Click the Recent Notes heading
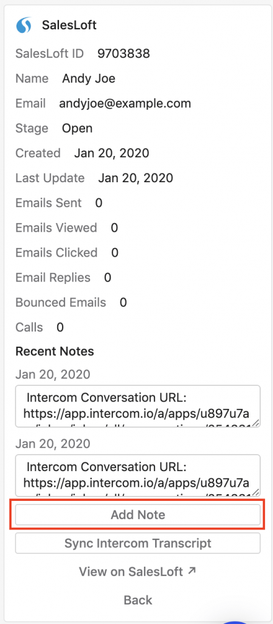273x624 pixels. click(x=55, y=352)
